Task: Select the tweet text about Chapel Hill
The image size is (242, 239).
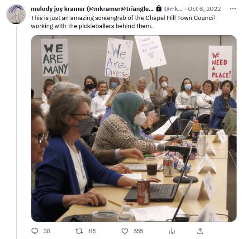Action: click(123, 22)
